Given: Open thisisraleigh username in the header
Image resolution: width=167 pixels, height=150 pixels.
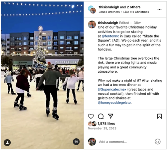Looking at the screenshot, I should tap(109, 7).
